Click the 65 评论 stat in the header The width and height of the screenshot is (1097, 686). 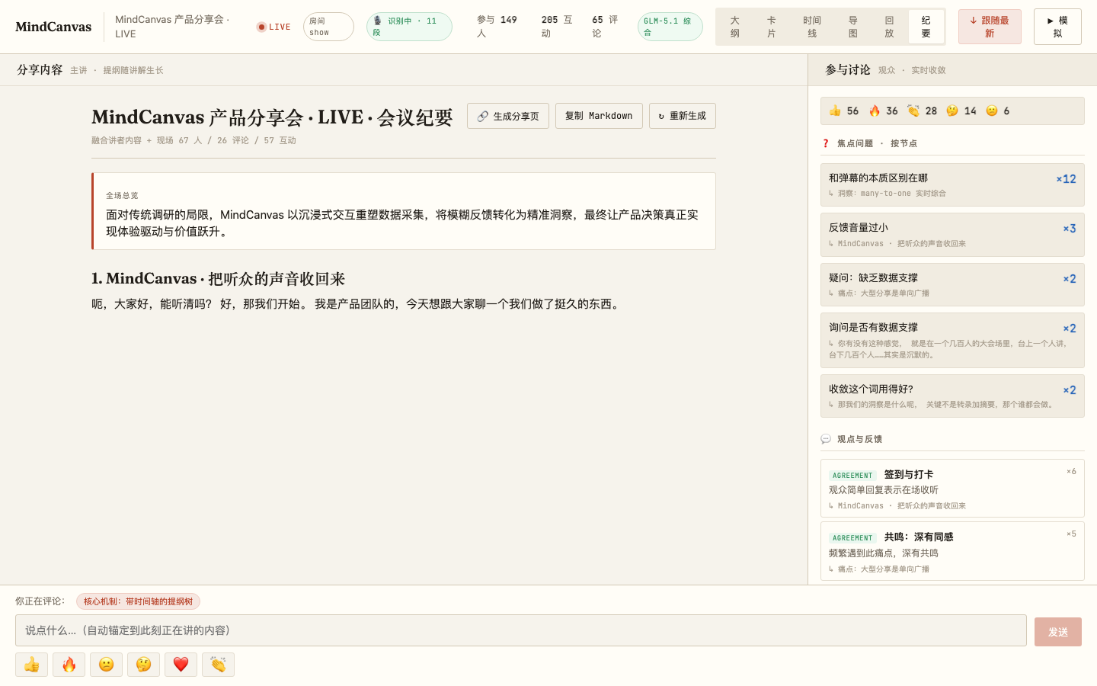click(x=605, y=27)
